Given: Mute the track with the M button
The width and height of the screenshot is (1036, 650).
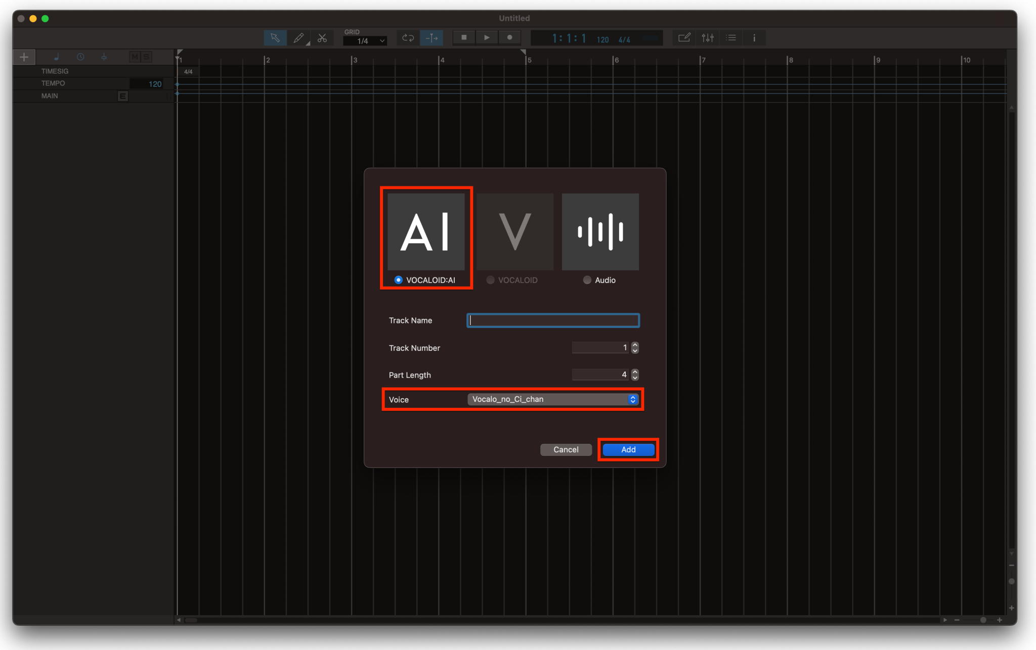Looking at the screenshot, I should point(134,57).
